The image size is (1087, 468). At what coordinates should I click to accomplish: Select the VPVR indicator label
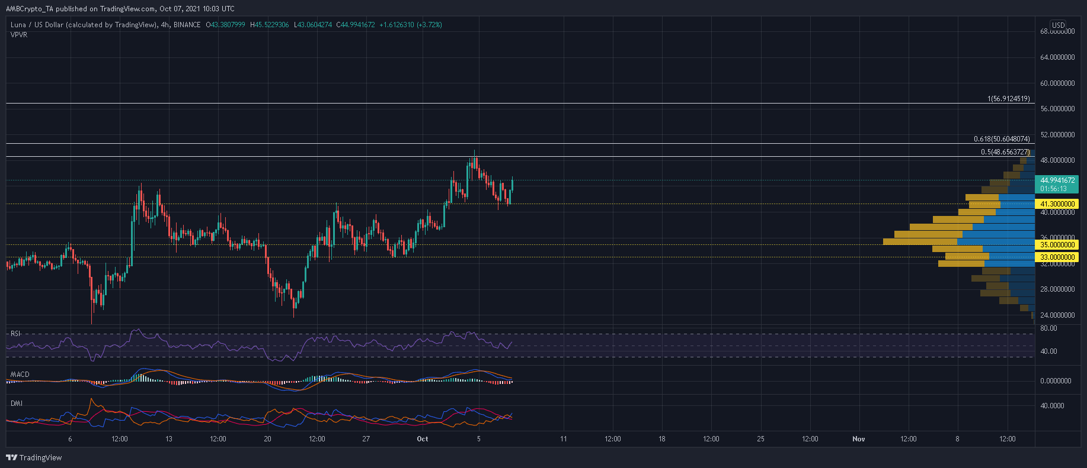coord(19,35)
